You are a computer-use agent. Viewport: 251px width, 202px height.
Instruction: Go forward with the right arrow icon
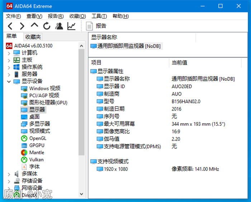[x=22, y=26]
